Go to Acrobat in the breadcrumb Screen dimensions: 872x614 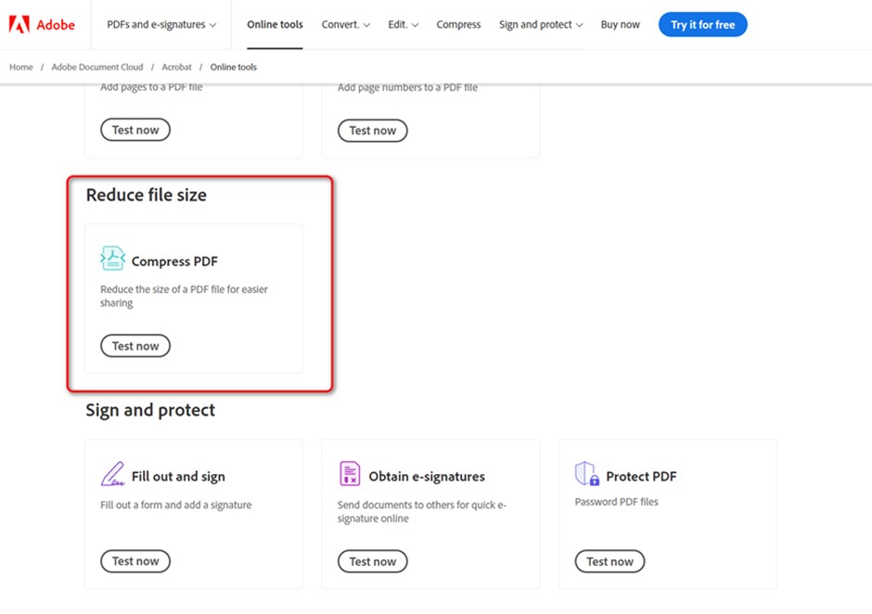(176, 67)
